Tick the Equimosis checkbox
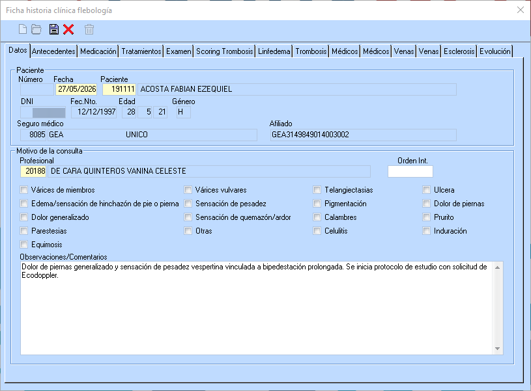This screenshot has width=531, height=391. [23, 245]
